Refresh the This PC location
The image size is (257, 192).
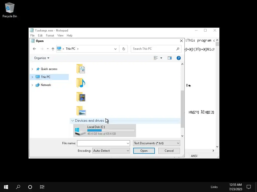point(123,49)
